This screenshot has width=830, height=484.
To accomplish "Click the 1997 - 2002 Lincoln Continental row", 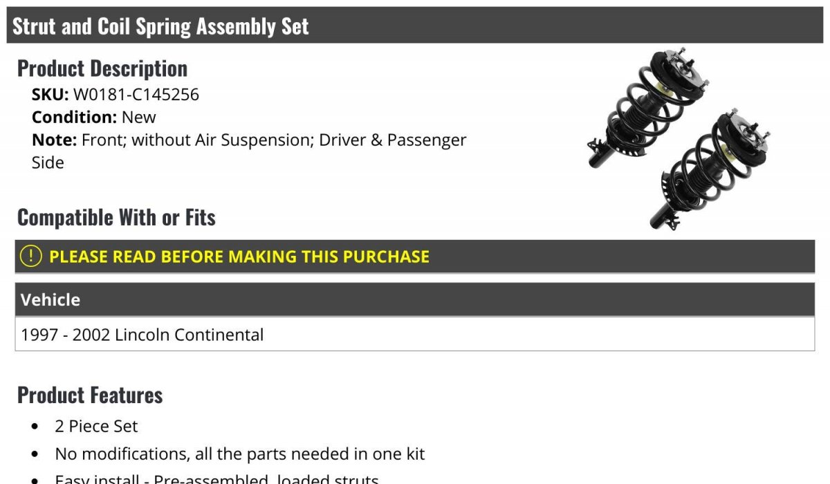I will tap(415, 335).
